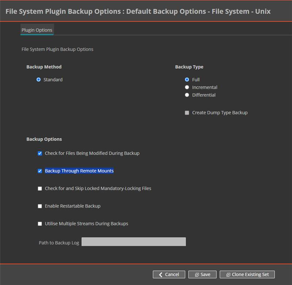Enable Utilise Multiple Streams During Backups
Screen dimensions: 292x285
[39, 223]
